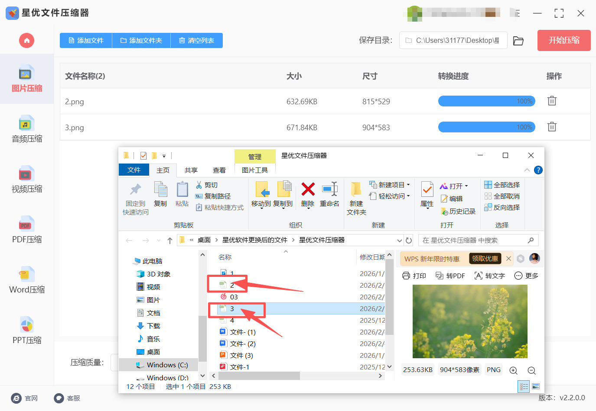This screenshot has width=596, height=411.
Task: Go up one folder level
Action: (170, 241)
